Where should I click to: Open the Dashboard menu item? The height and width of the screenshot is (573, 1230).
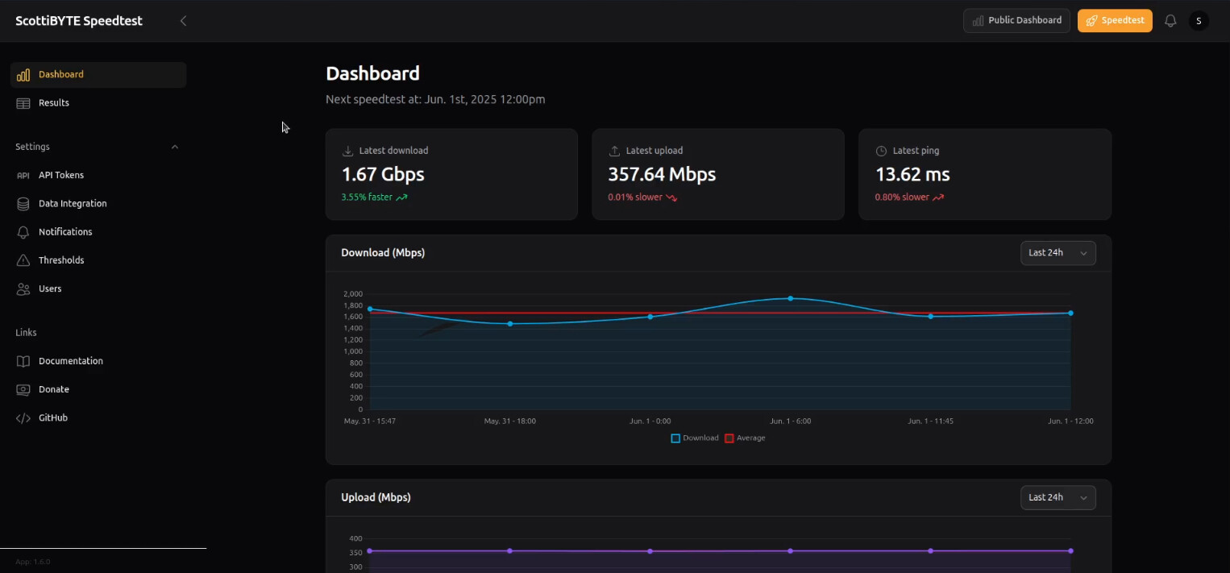click(x=98, y=75)
